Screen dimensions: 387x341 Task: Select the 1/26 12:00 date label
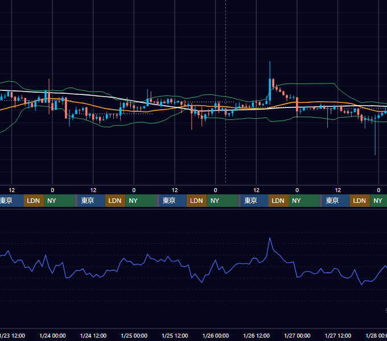point(257,335)
